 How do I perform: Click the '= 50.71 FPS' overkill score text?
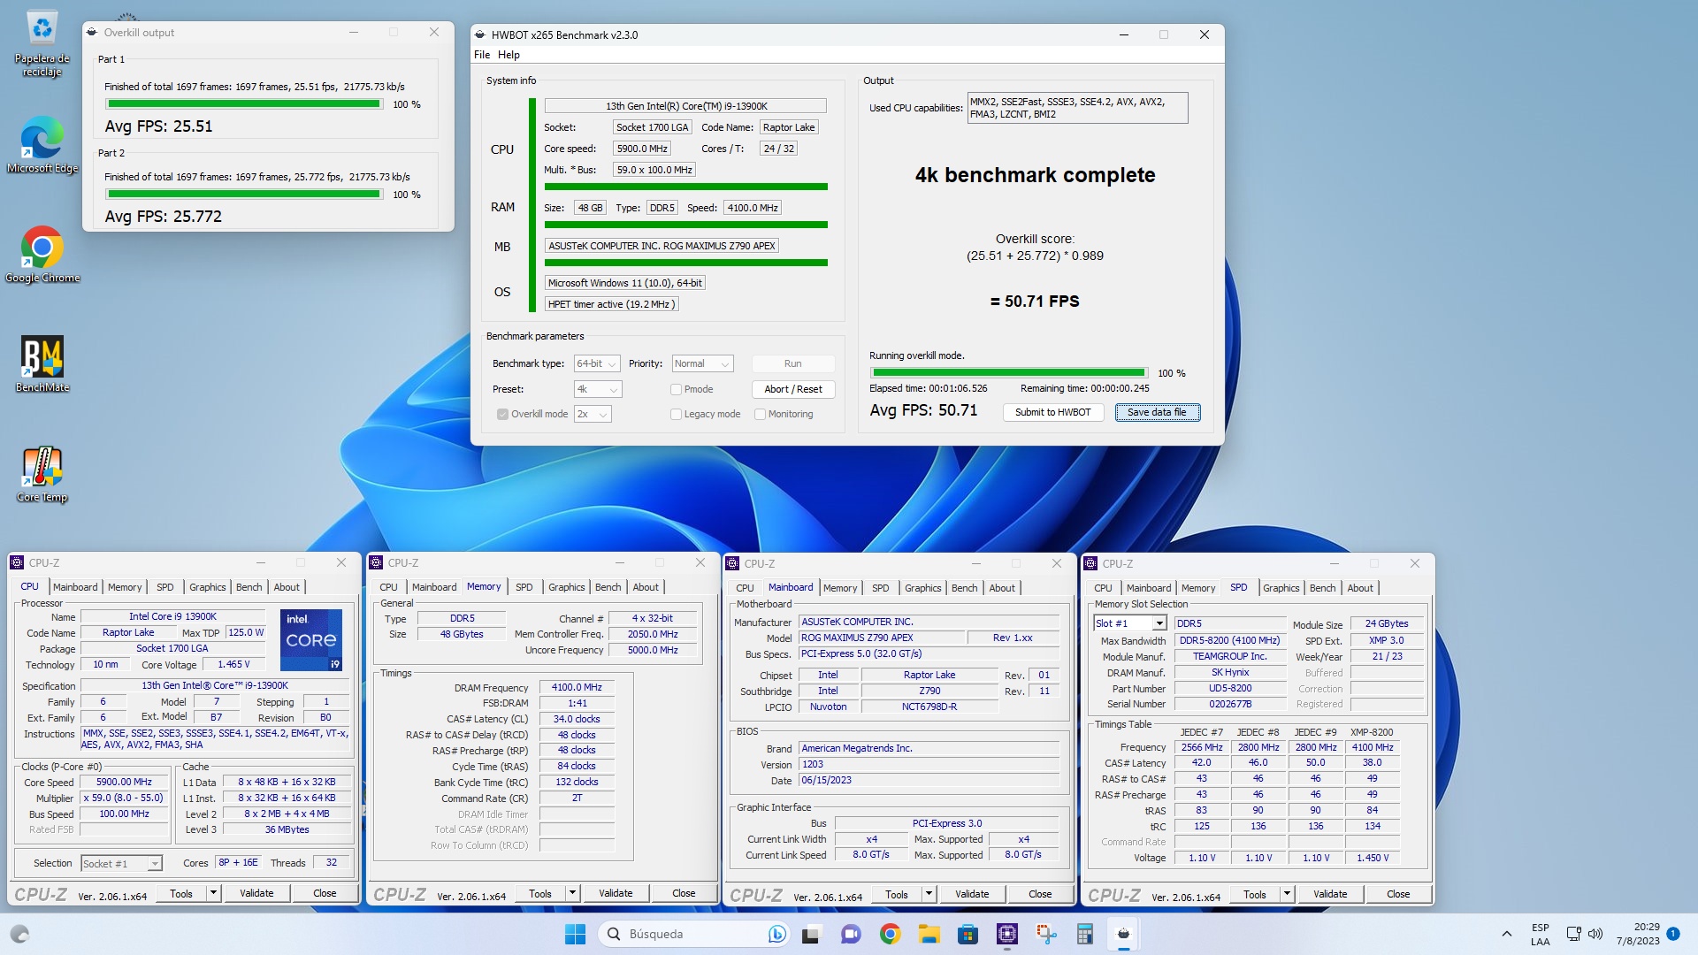pyautogui.click(x=1035, y=302)
